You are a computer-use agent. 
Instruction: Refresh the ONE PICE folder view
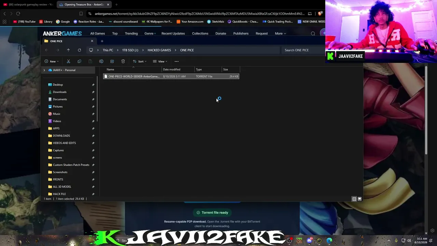pyautogui.click(x=79, y=50)
